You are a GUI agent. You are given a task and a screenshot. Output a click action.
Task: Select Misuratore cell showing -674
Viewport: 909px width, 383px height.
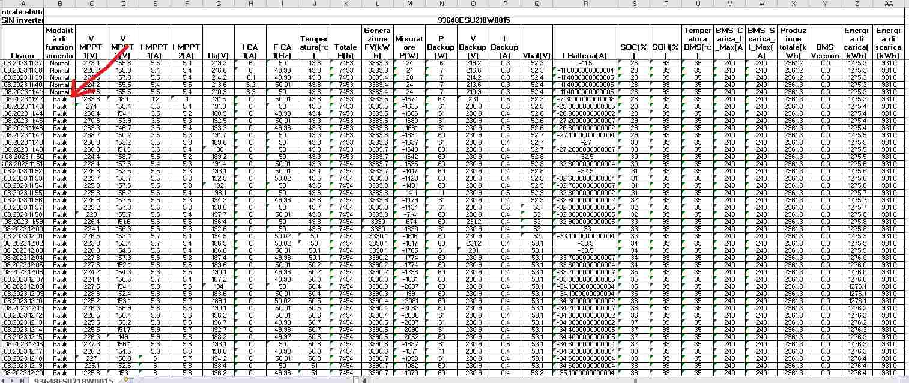pos(409,222)
